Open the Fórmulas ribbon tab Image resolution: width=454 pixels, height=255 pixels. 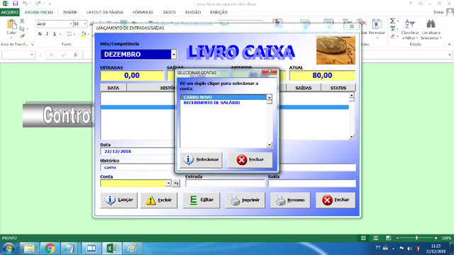143,12
